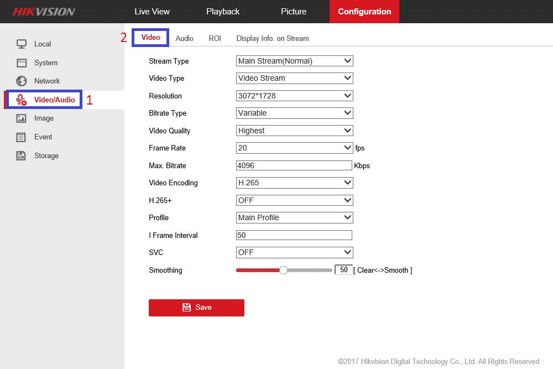Go to the Playback page
Image resolution: width=553 pixels, height=369 pixels.
pos(223,12)
